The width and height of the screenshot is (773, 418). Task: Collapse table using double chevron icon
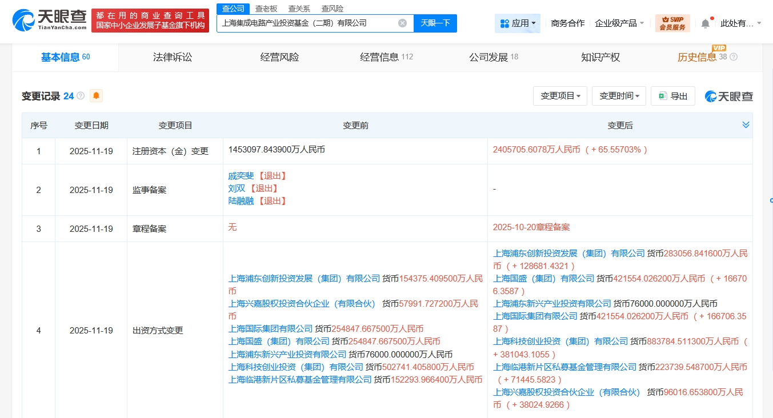coord(745,125)
